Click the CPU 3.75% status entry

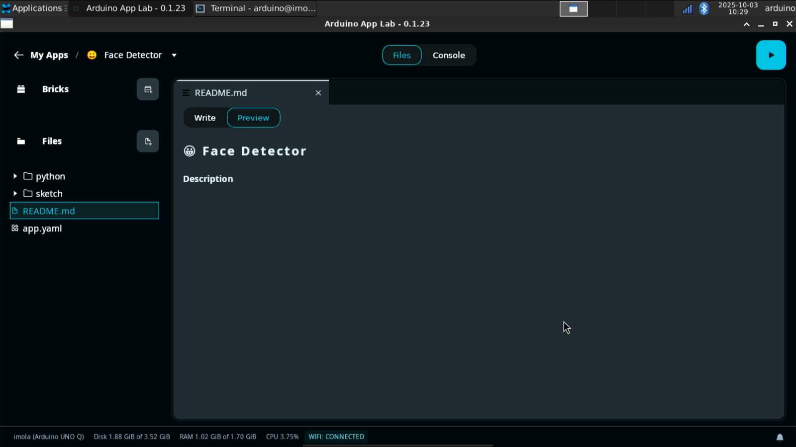[282, 437]
